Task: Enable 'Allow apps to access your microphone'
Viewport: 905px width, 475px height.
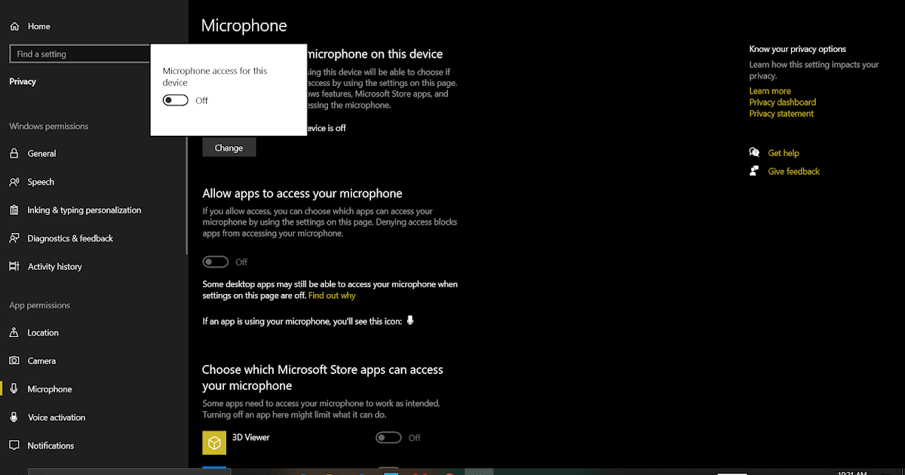Action: (x=215, y=261)
